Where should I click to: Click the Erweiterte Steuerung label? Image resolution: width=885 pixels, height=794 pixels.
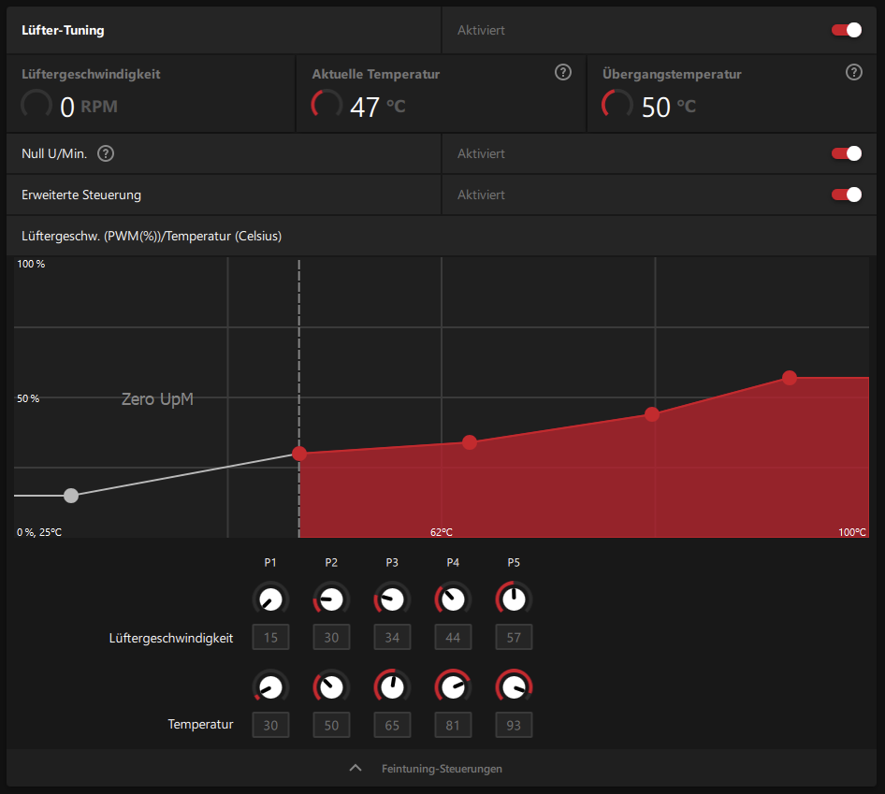[81, 195]
